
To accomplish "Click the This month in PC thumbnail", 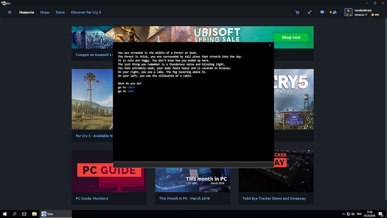I will (x=192, y=180).
